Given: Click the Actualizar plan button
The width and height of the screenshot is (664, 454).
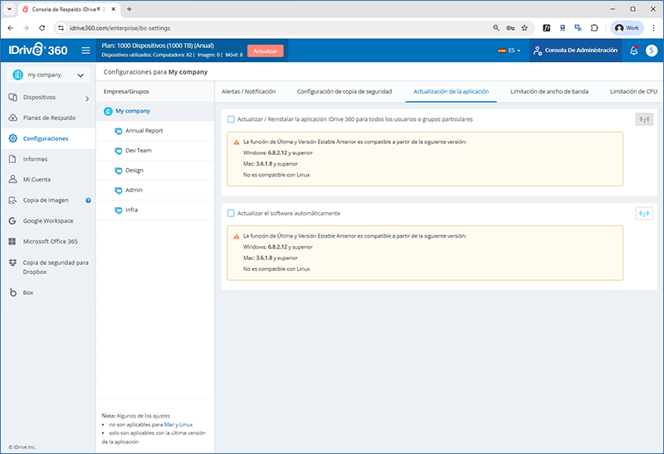Looking at the screenshot, I should pyautogui.click(x=265, y=51).
